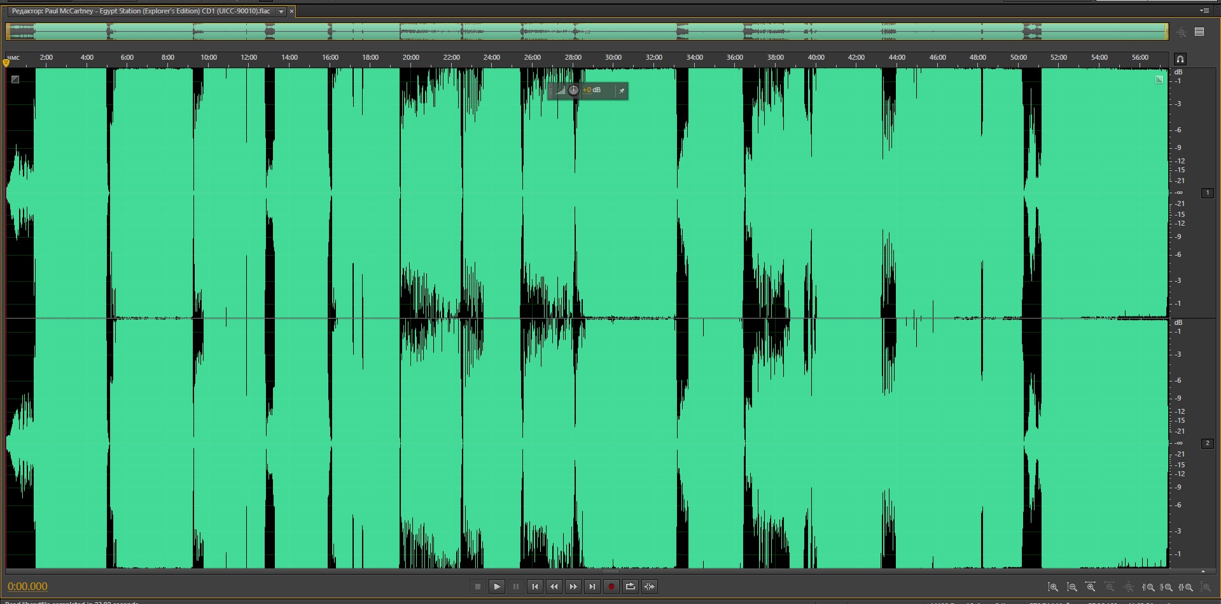This screenshot has width=1221, height=604.
Task: Click Zoom In (Time) icon
Action: pos(1091,587)
